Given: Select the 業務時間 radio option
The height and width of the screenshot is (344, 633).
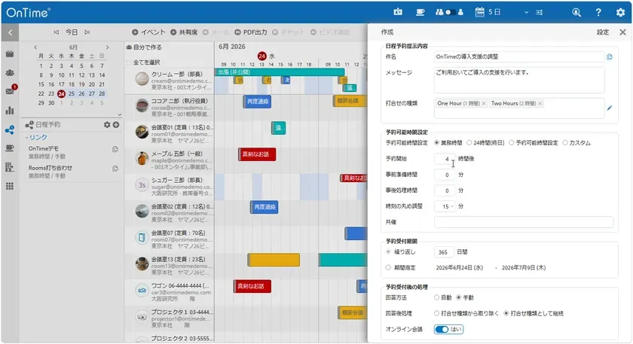Looking at the screenshot, I should (x=437, y=143).
